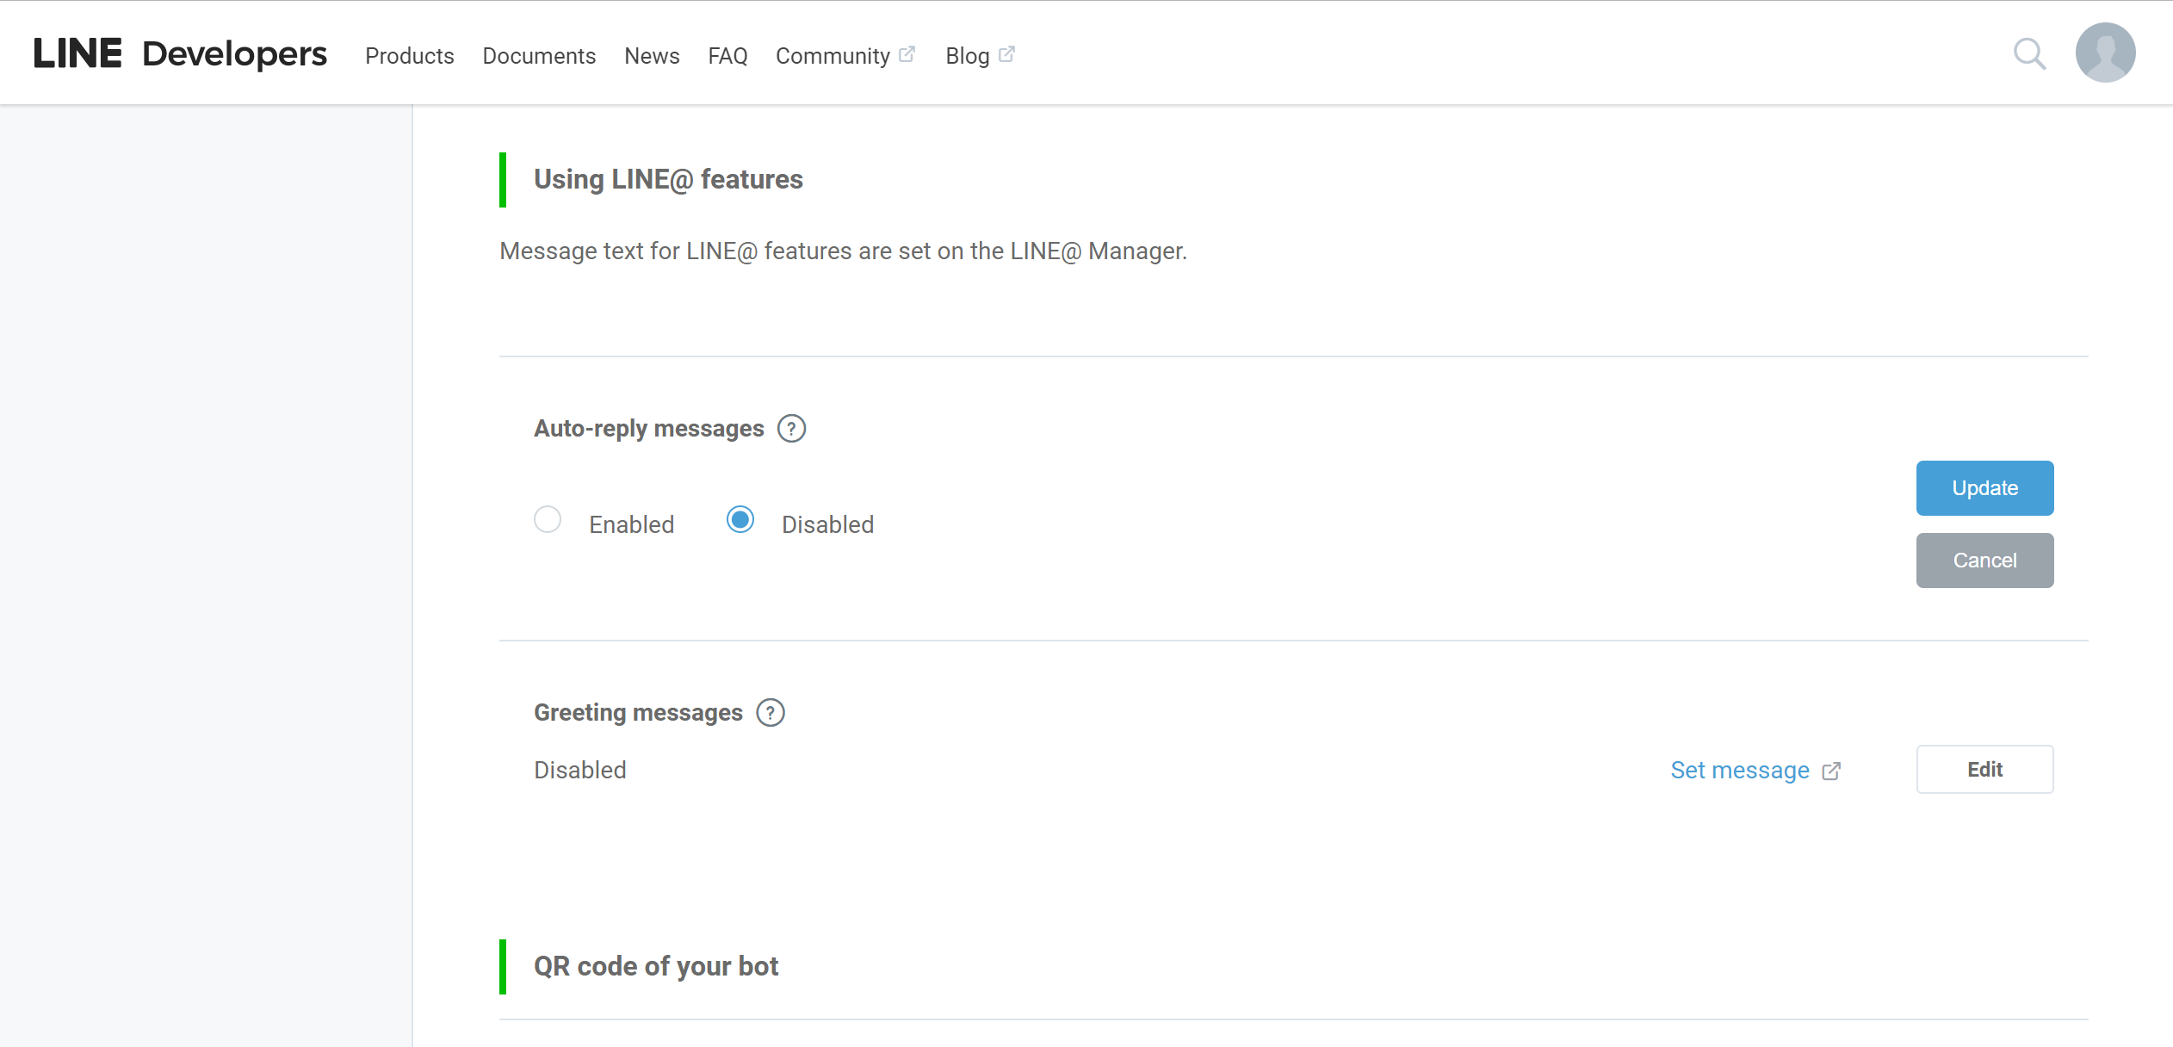Open the profile avatar menu
This screenshot has height=1047, width=2173.
[2104, 53]
